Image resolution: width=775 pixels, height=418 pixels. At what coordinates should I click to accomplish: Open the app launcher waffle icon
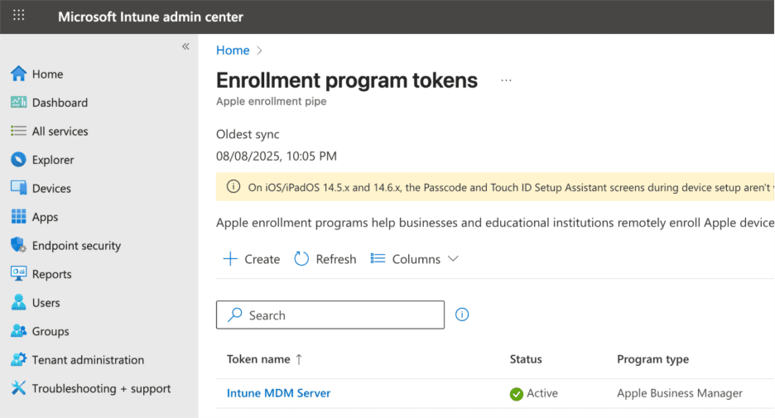19,16
